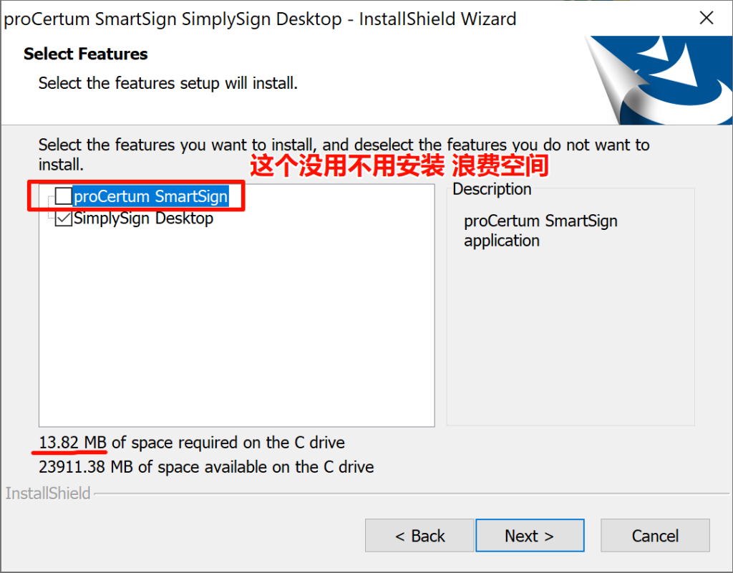Continue with the Next button

[x=530, y=536]
